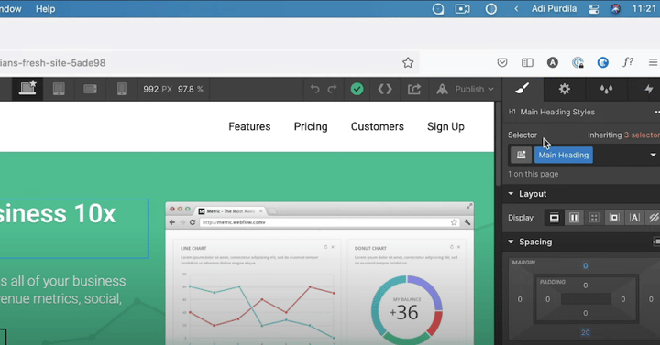Image resolution: width=660 pixels, height=345 pixels.
Task: Click the bottom padding value 0
Action: pyautogui.click(x=585, y=313)
